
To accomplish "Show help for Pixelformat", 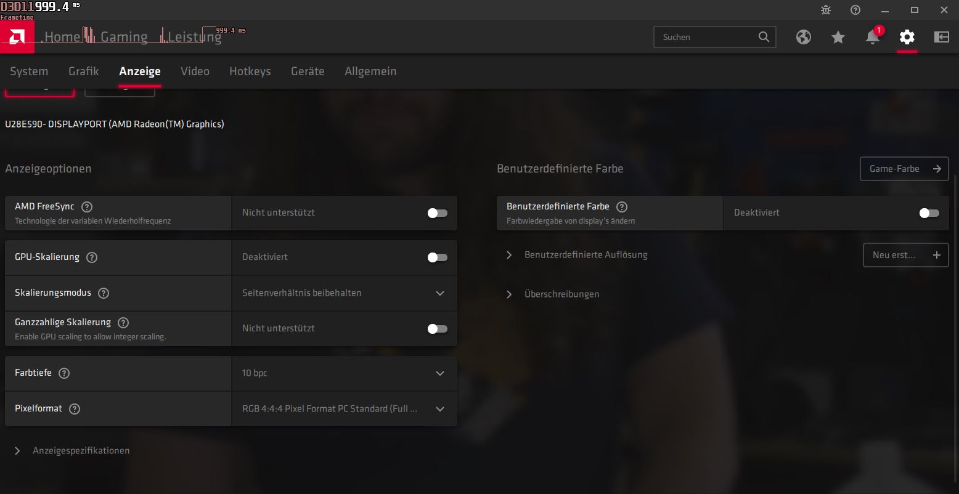I will [x=75, y=409].
